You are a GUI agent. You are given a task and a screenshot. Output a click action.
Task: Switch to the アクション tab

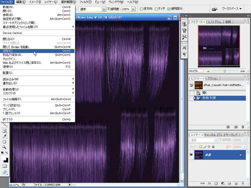click(x=213, y=78)
